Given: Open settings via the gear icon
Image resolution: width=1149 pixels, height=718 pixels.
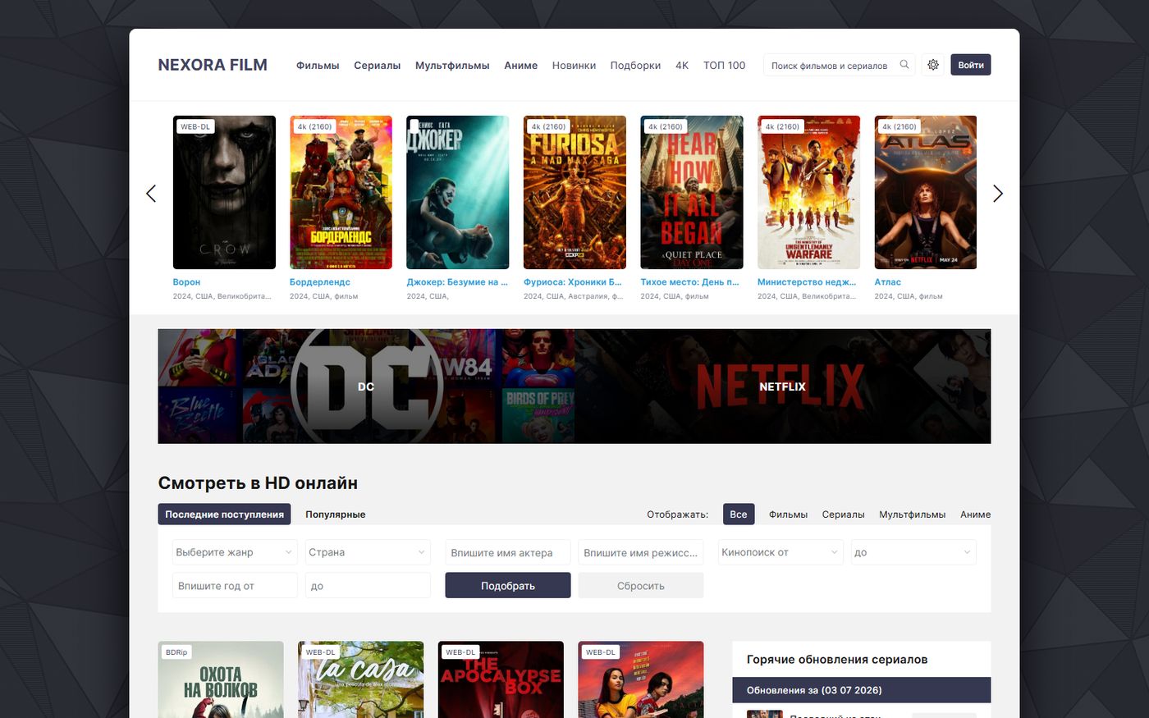Looking at the screenshot, I should pyautogui.click(x=933, y=65).
